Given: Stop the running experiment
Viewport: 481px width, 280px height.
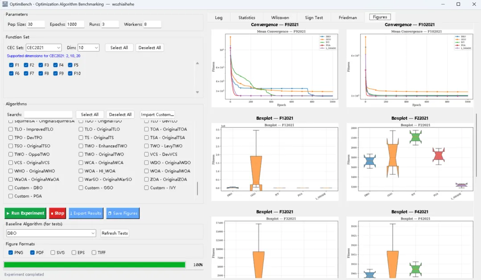Looking at the screenshot, I should [57, 213].
